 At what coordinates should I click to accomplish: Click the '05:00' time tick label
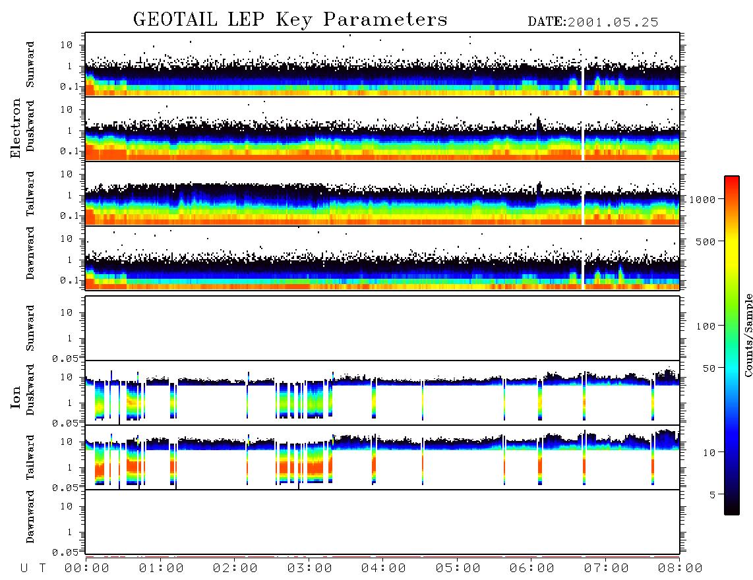pos(458,569)
